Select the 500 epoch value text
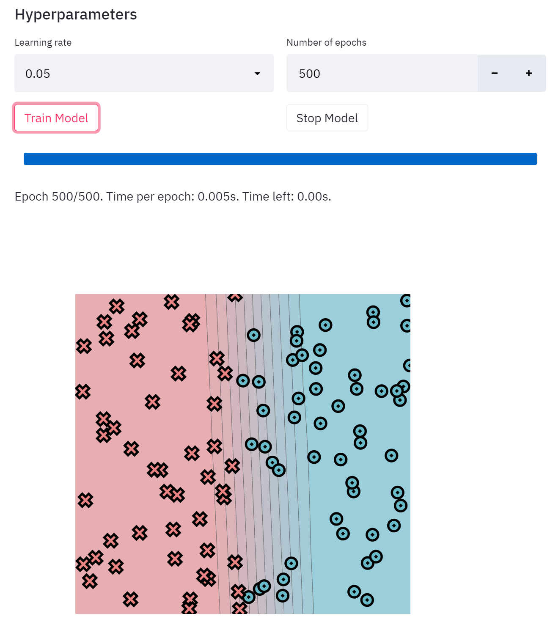Screen dimensions: 550x633 (x=308, y=73)
